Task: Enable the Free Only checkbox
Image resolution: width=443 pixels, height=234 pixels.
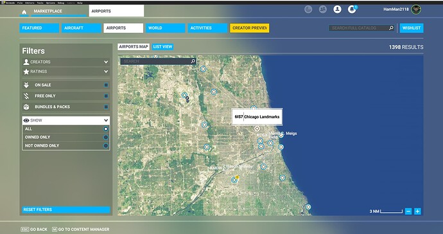Action: pyautogui.click(x=106, y=96)
